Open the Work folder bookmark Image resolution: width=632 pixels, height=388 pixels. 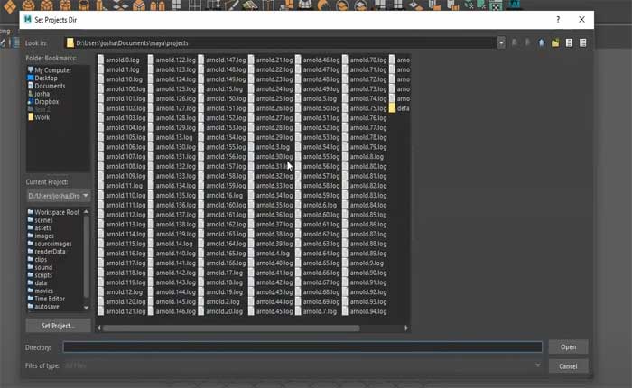[42, 117]
